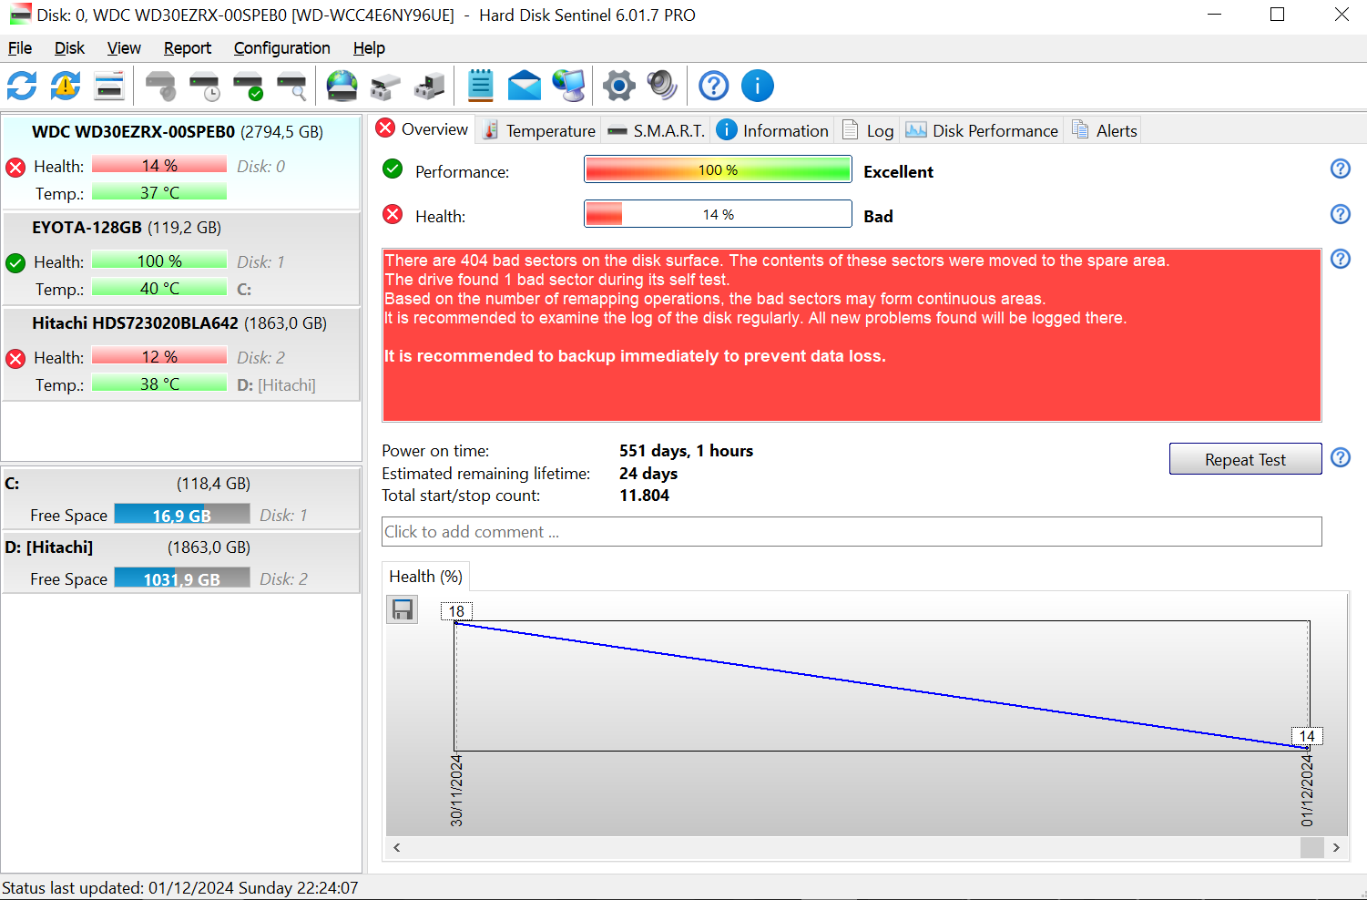This screenshot has width=1367, height=900.
Task: Click the disk with green checkmark icon
Action: 248,87
